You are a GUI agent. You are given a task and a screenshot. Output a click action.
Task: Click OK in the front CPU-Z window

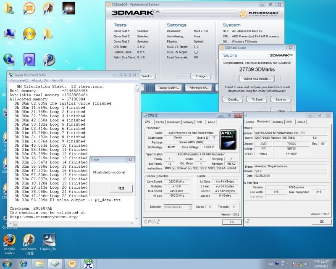click(x=232, y=222)
